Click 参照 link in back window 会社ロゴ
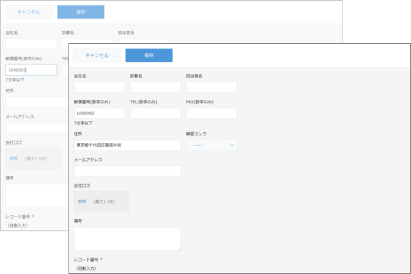The width and height of the screenshot is (411, 274). (x=14, y=158)
